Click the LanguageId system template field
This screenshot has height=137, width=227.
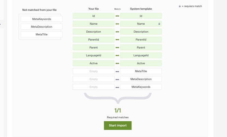(x=141, y=55)
